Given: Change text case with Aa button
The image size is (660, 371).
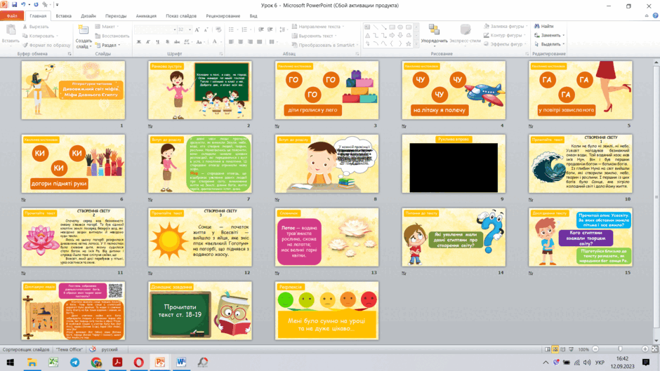Looking at the screenshot, I should 200,41.
